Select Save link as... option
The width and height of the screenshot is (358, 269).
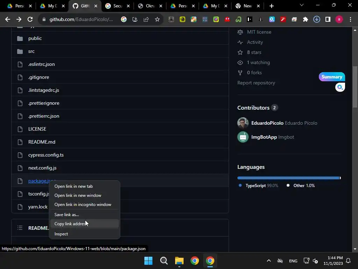(85, 215)
